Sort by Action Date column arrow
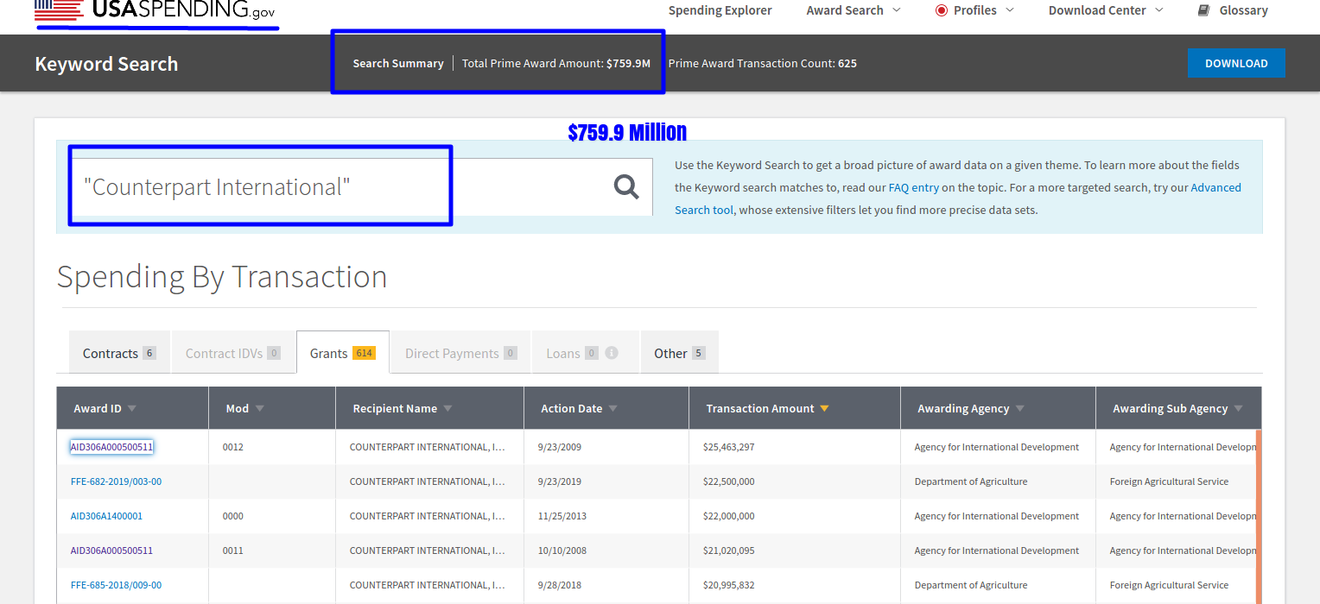The height and width of the screenshot is (604, 1320). [x=613, y=409]
